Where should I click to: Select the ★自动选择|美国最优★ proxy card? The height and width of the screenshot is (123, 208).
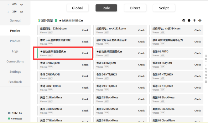pos(120,53)
